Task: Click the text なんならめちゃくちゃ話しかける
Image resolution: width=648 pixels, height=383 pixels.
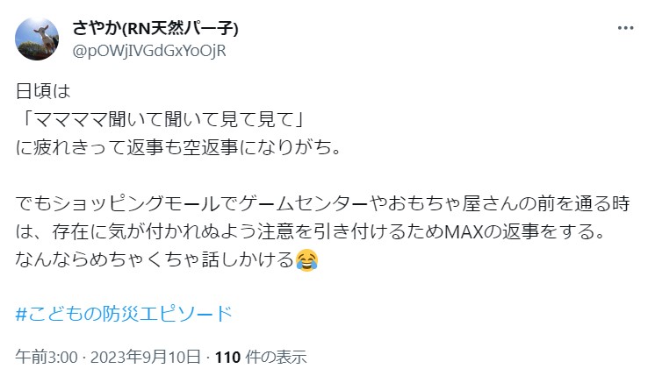Action: point(155,260)
